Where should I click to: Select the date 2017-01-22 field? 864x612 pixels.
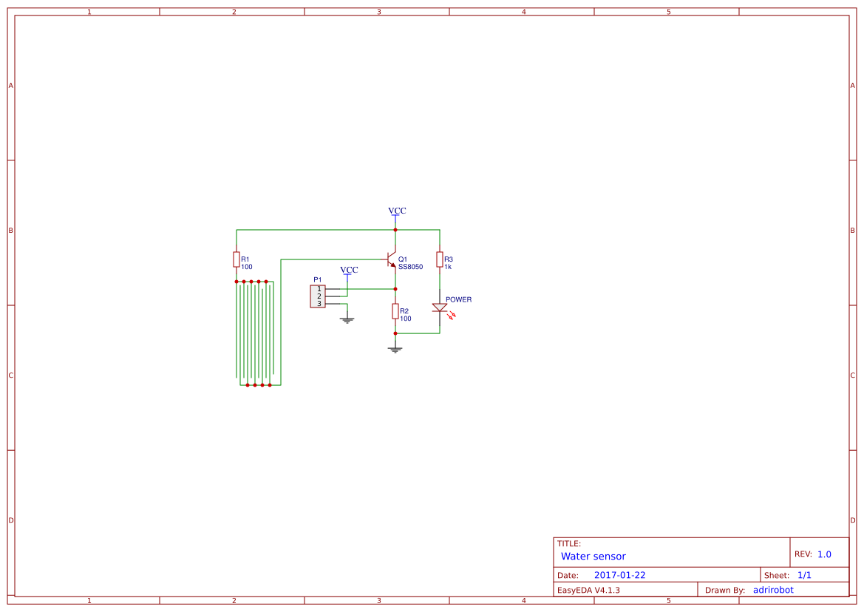(x=619, y=574)
